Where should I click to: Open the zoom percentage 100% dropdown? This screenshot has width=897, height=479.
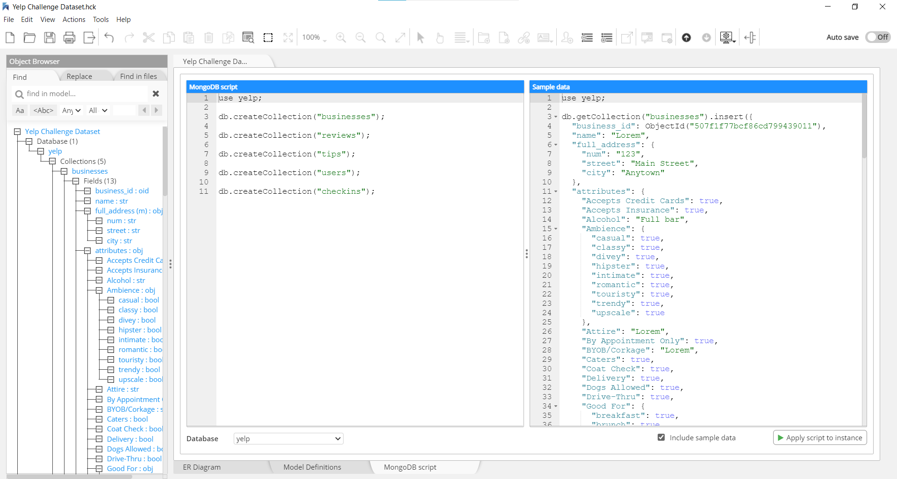coord(314,37)
